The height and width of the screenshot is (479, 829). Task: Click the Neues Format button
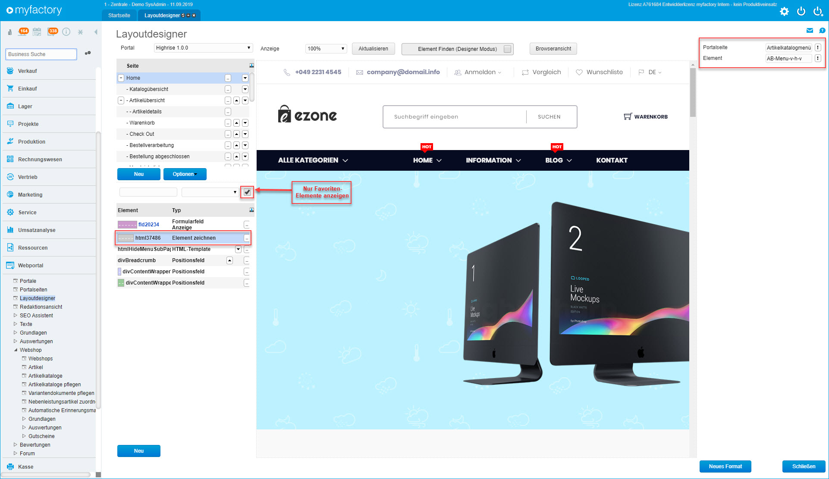725,466
